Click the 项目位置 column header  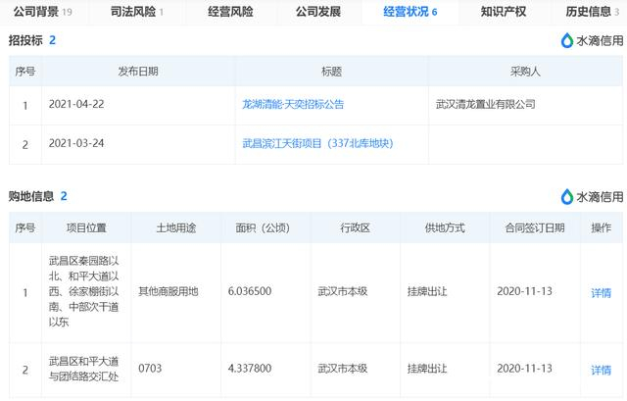pos(86,227)
